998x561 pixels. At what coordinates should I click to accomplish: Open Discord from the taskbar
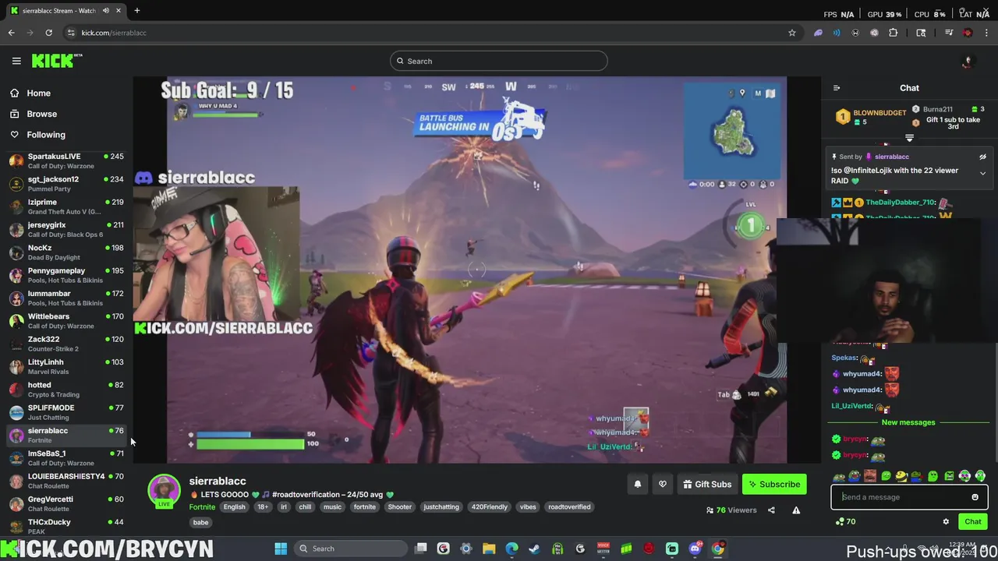(x=695, y=549)
